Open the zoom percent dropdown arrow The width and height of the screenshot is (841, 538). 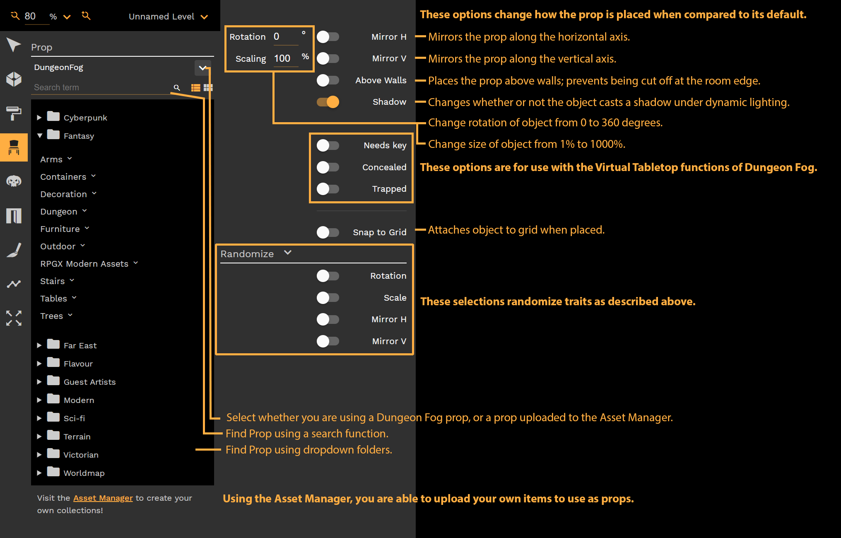pos(67,17)
